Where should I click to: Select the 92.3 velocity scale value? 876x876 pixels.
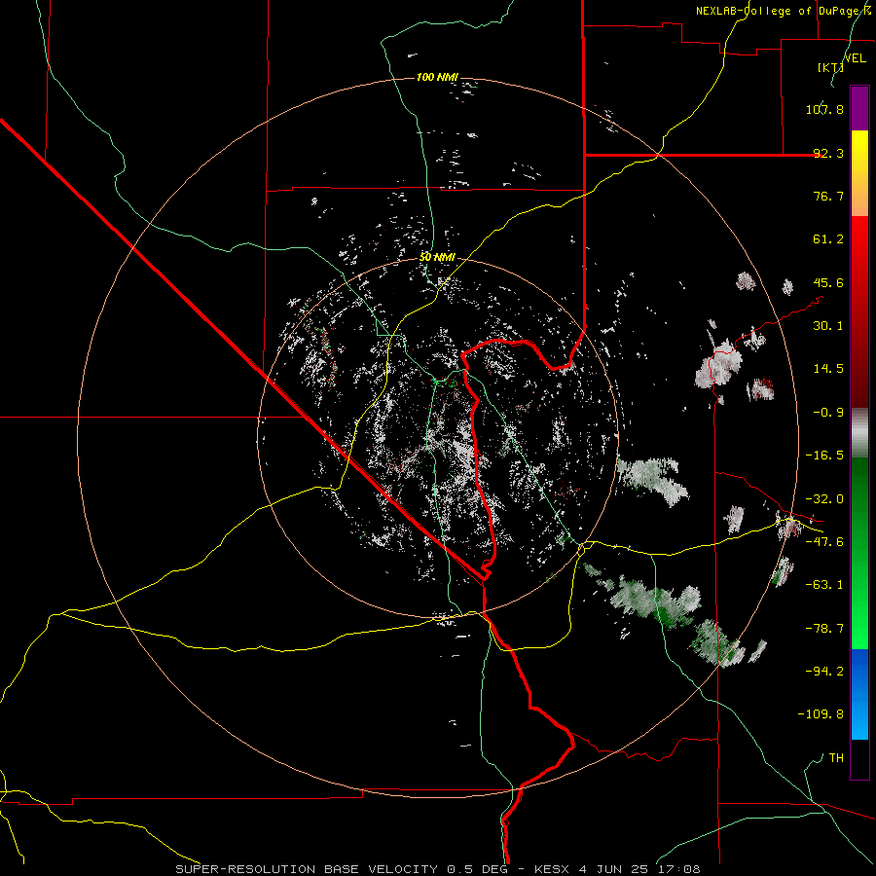[828, 153]
